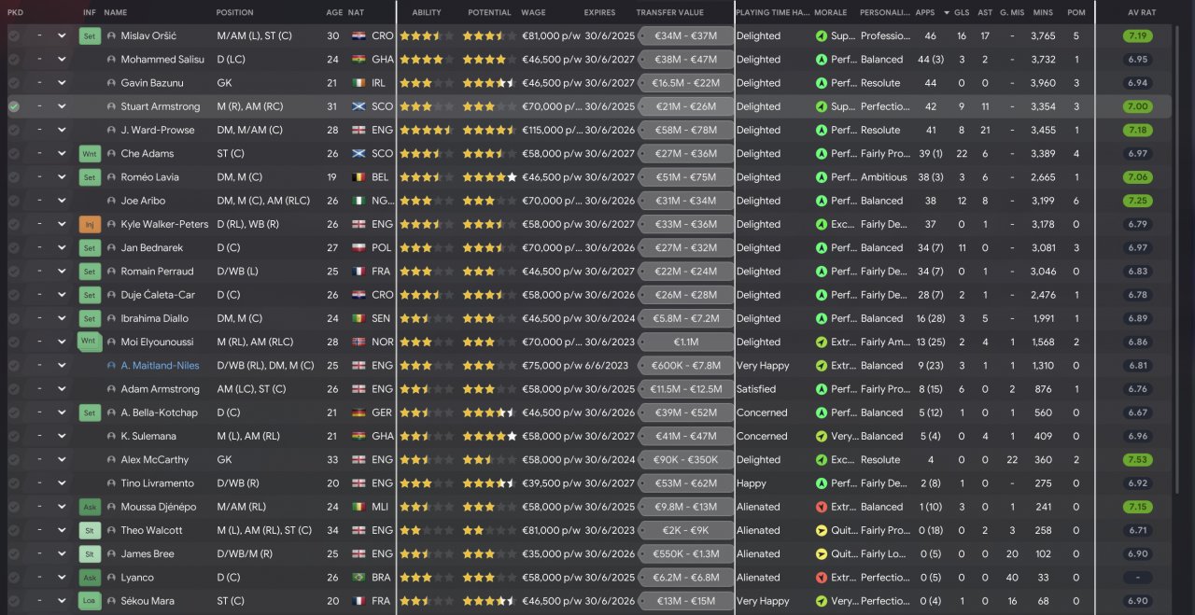Click Che Adams's green Wnt status icon

89,153
